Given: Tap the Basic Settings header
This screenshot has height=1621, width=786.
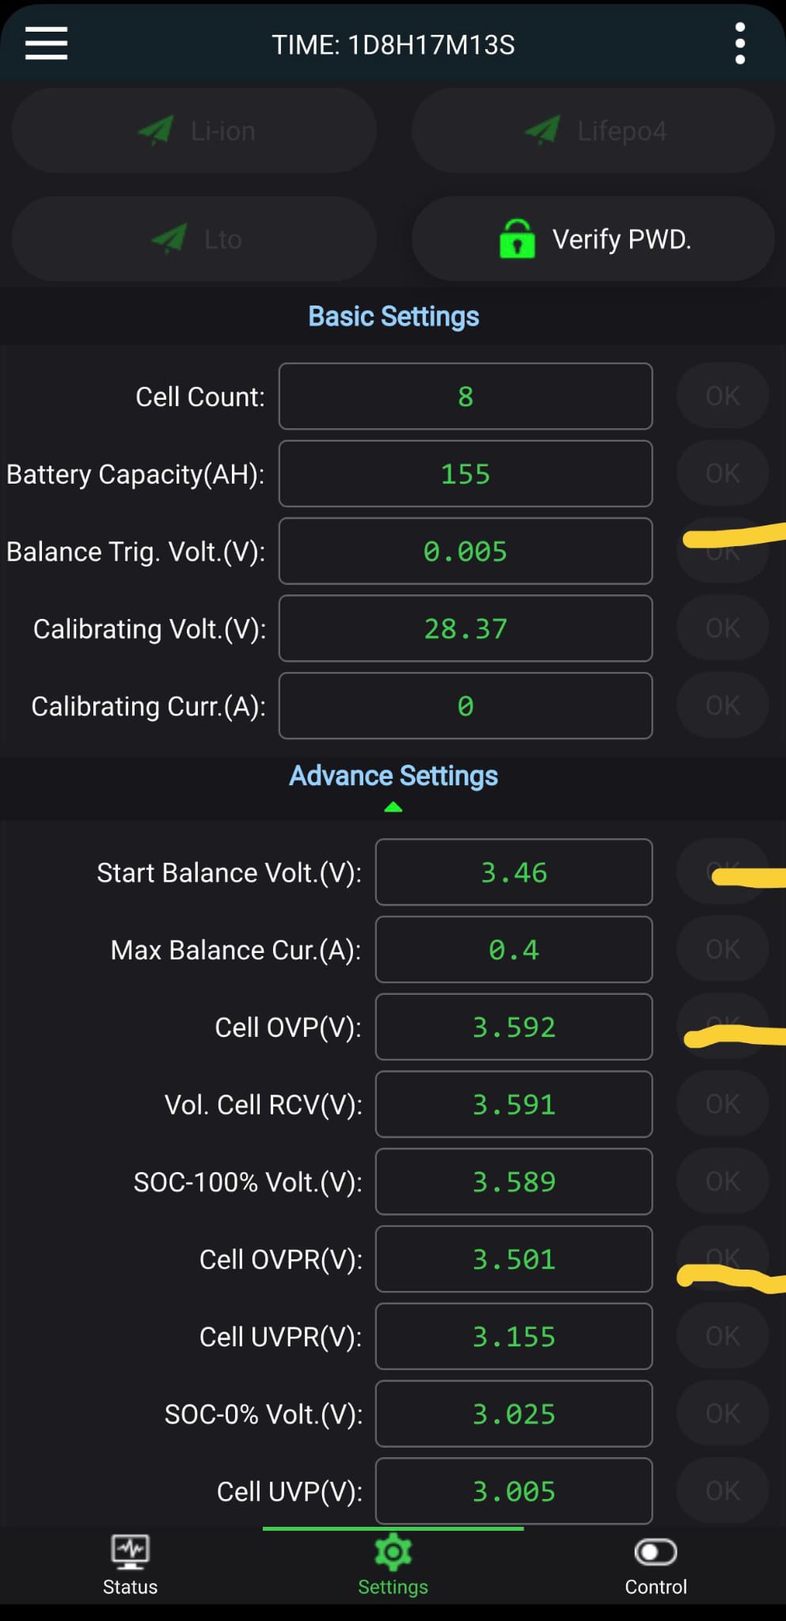Looking at the screenshot, I should tap(393, 317).
